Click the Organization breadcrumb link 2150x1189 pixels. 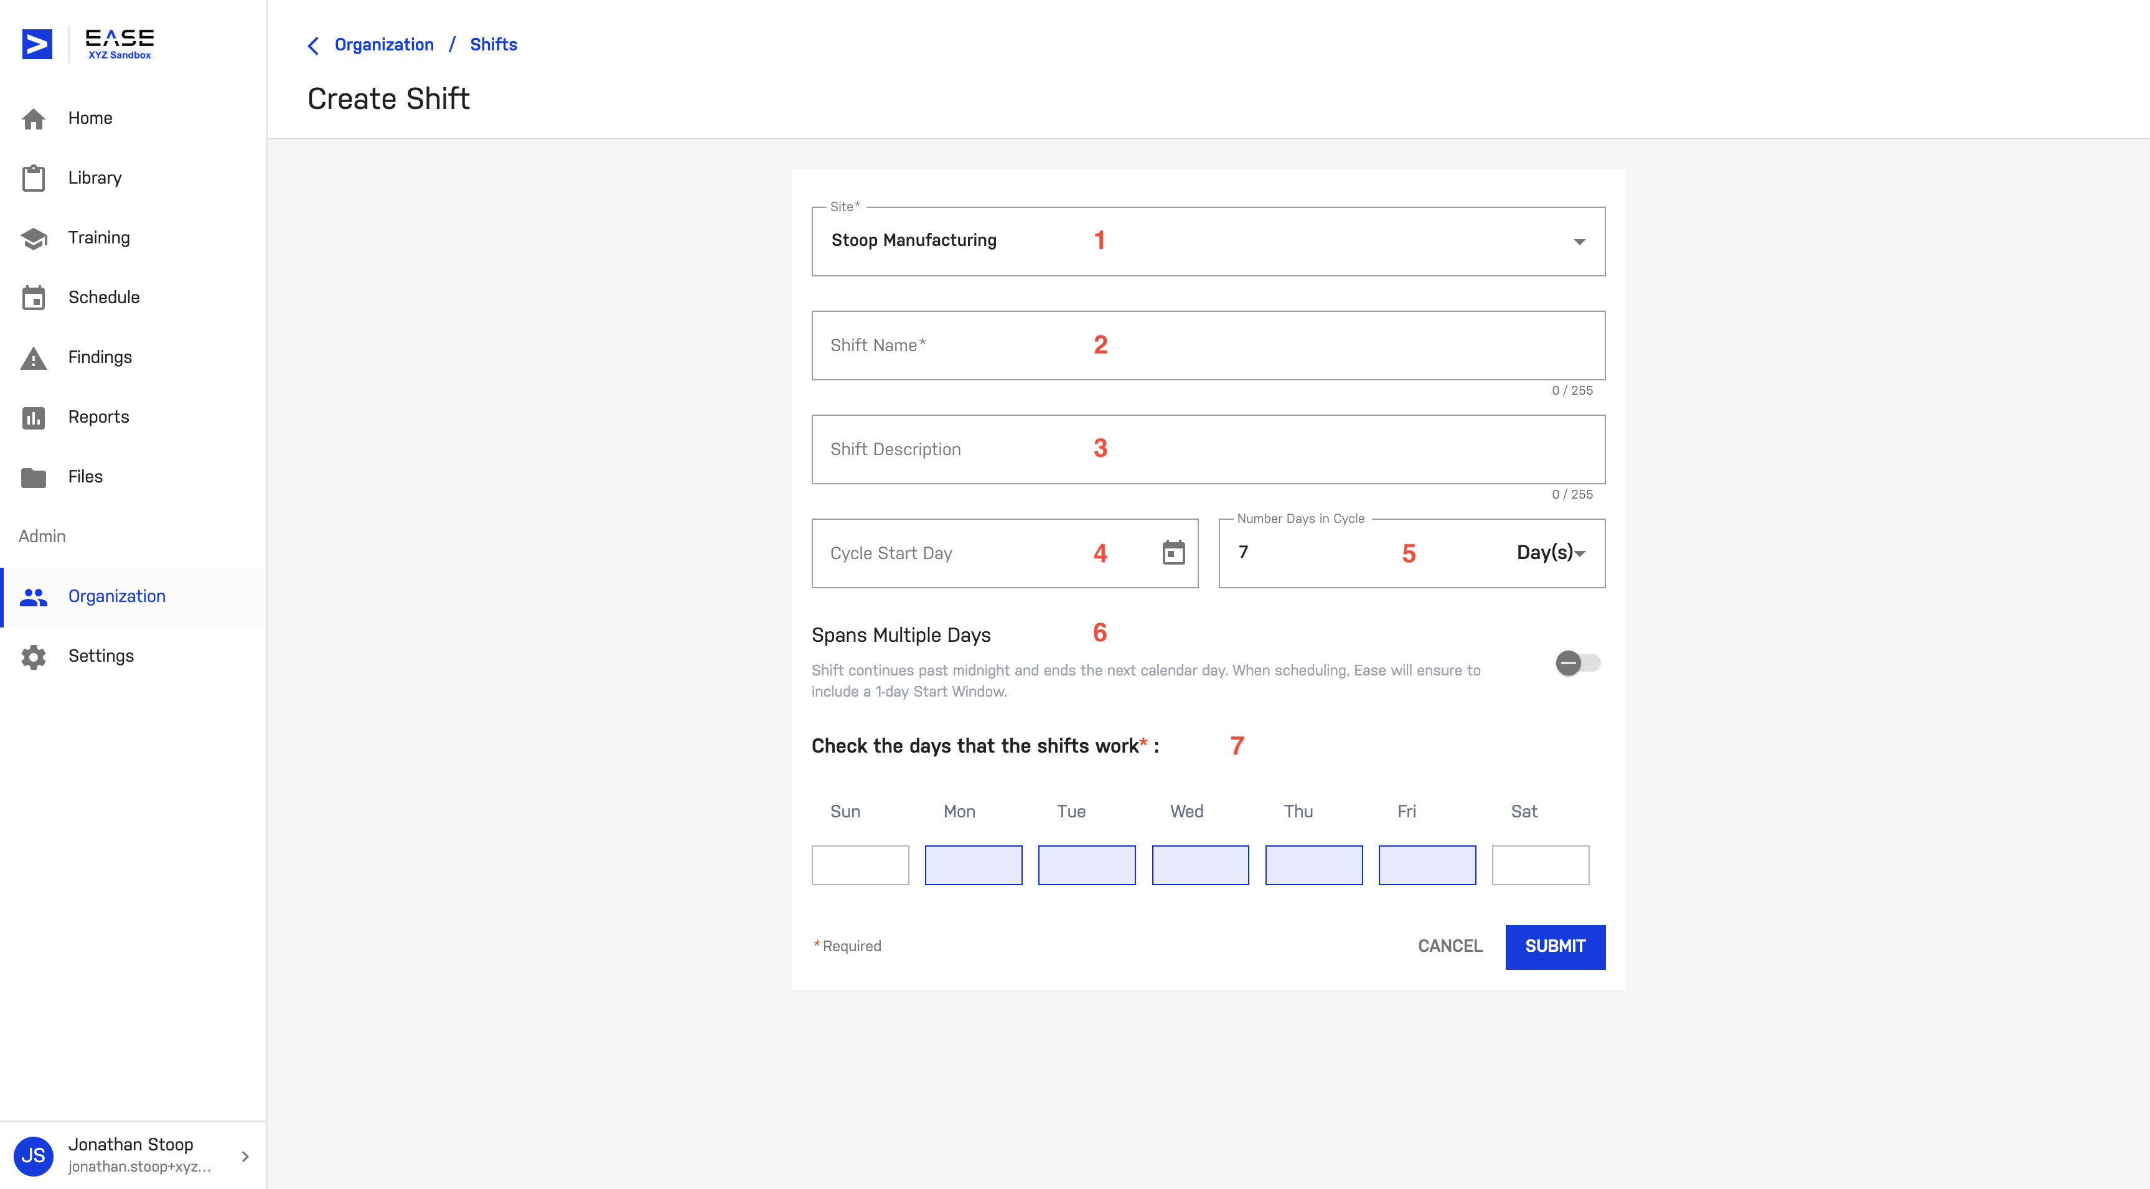click(384, 45)
